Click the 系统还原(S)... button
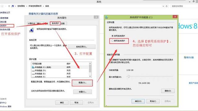The width and height of the screenshot is (198, 111). (x=82, y=47)
